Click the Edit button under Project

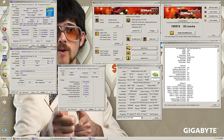117,26
